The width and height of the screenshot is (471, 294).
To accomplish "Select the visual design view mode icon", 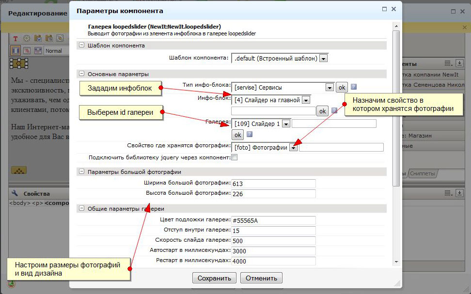I will pos(16,50).
